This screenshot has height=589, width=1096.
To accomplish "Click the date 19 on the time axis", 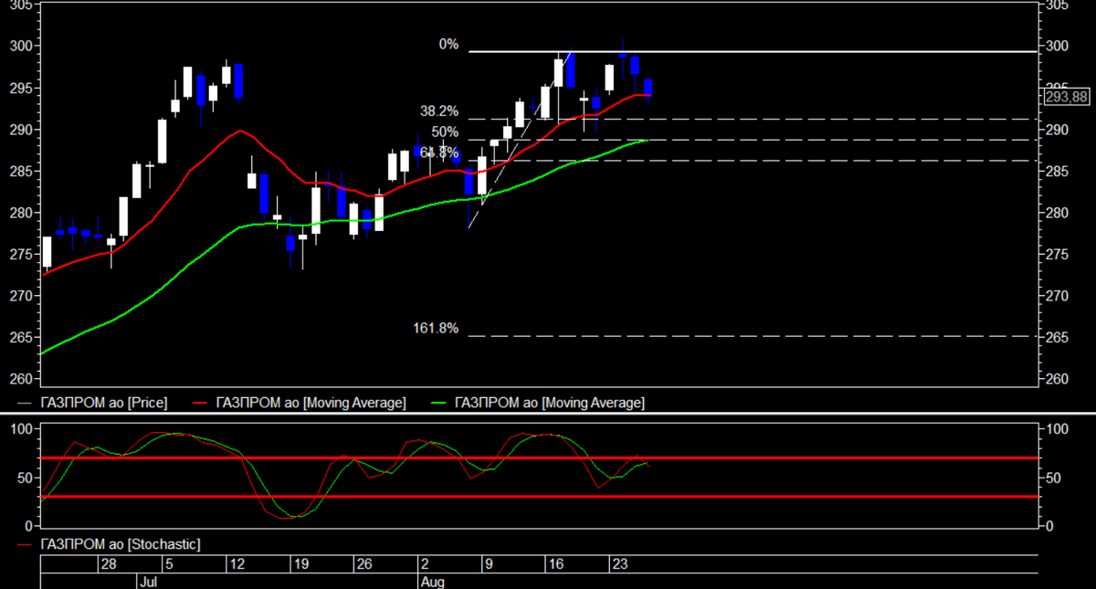I will pos(300,564).
